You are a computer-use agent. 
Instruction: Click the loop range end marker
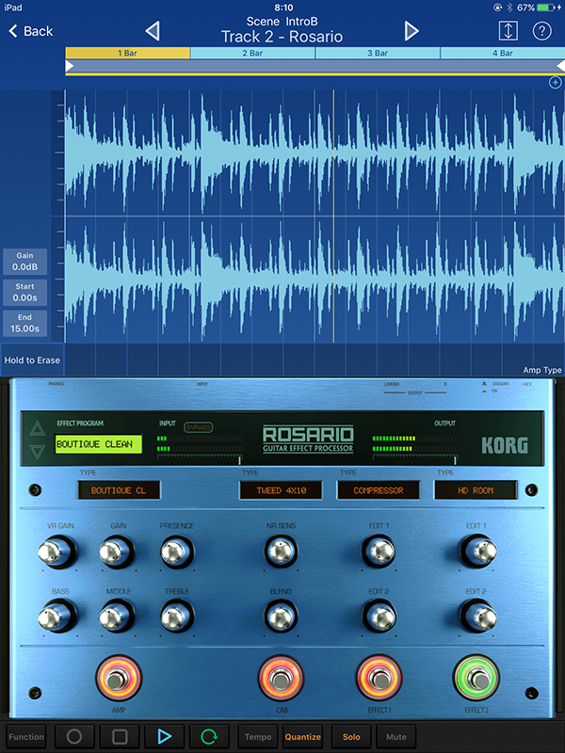point(560,66)
